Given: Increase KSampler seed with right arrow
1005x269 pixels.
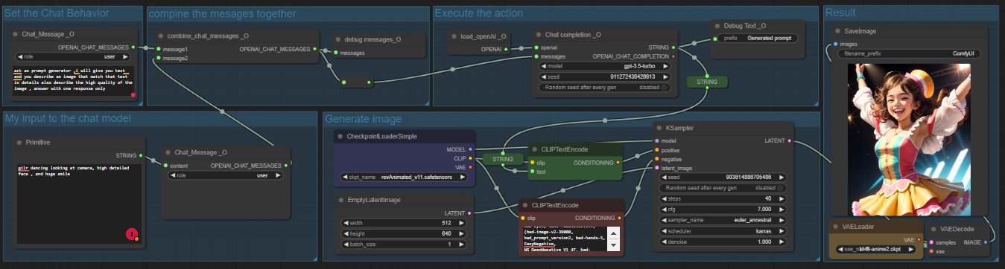Looking at the screenshot, I should point(782,178).
